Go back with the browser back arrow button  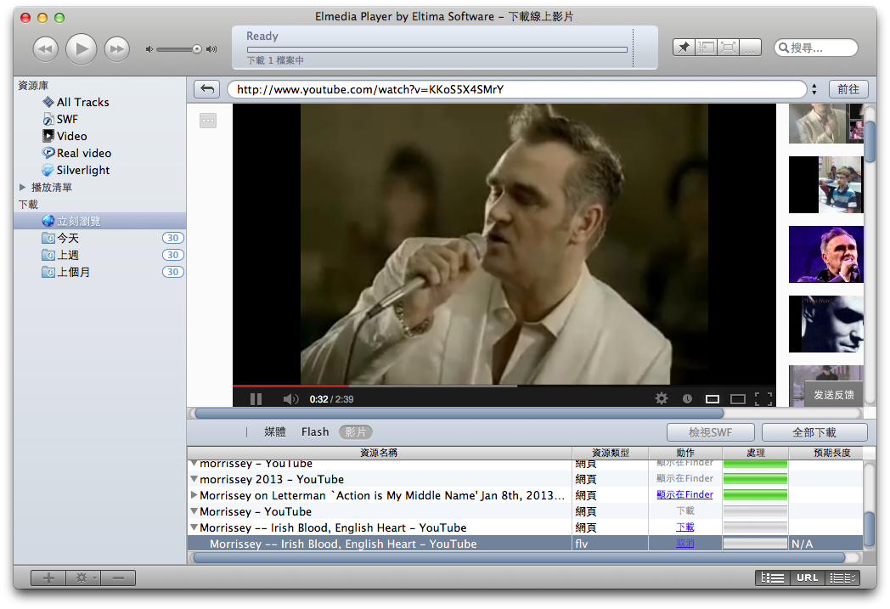click(207, 89)
